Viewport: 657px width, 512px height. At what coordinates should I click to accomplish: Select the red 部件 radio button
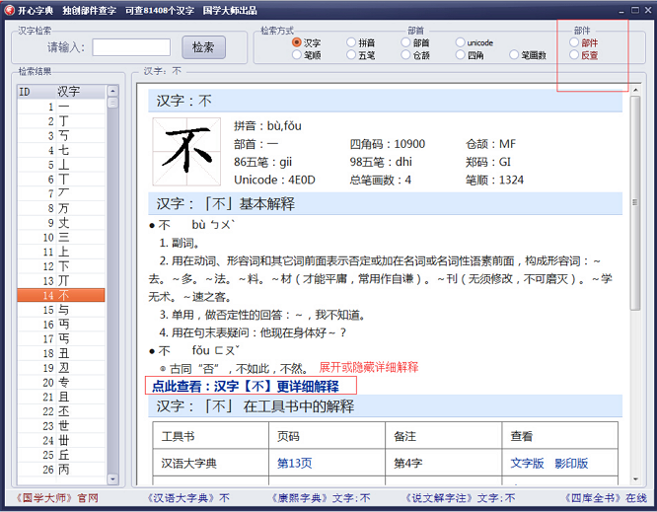tap(574, 42)
